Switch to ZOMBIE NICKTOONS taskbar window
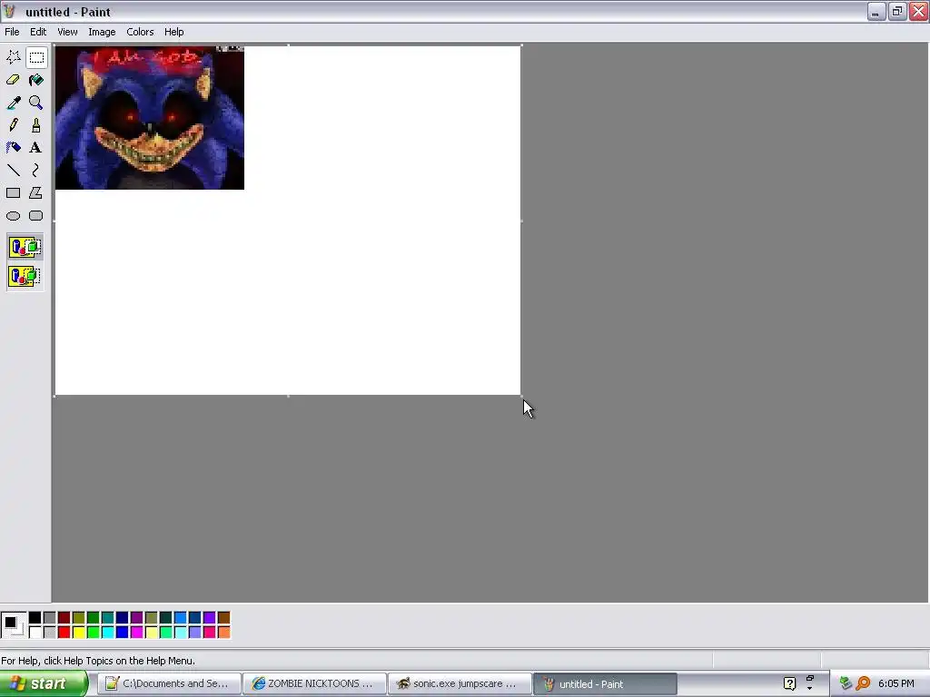The height and width of the screenshot is (697, 930). tap(314, 684)
